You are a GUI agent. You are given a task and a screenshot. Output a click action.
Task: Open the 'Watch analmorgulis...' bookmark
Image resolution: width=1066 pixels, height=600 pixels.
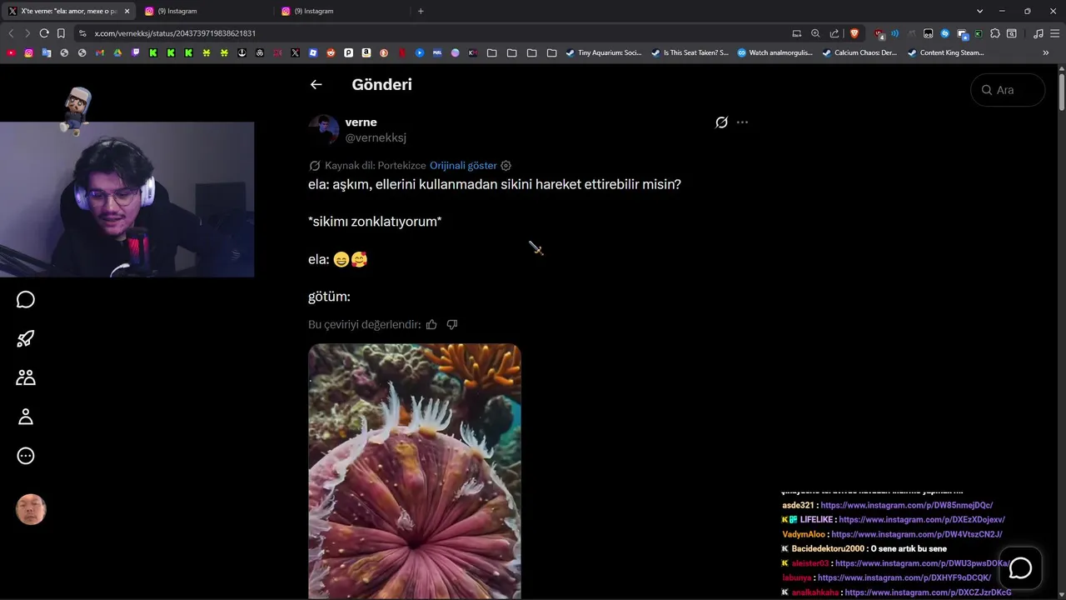775,52
